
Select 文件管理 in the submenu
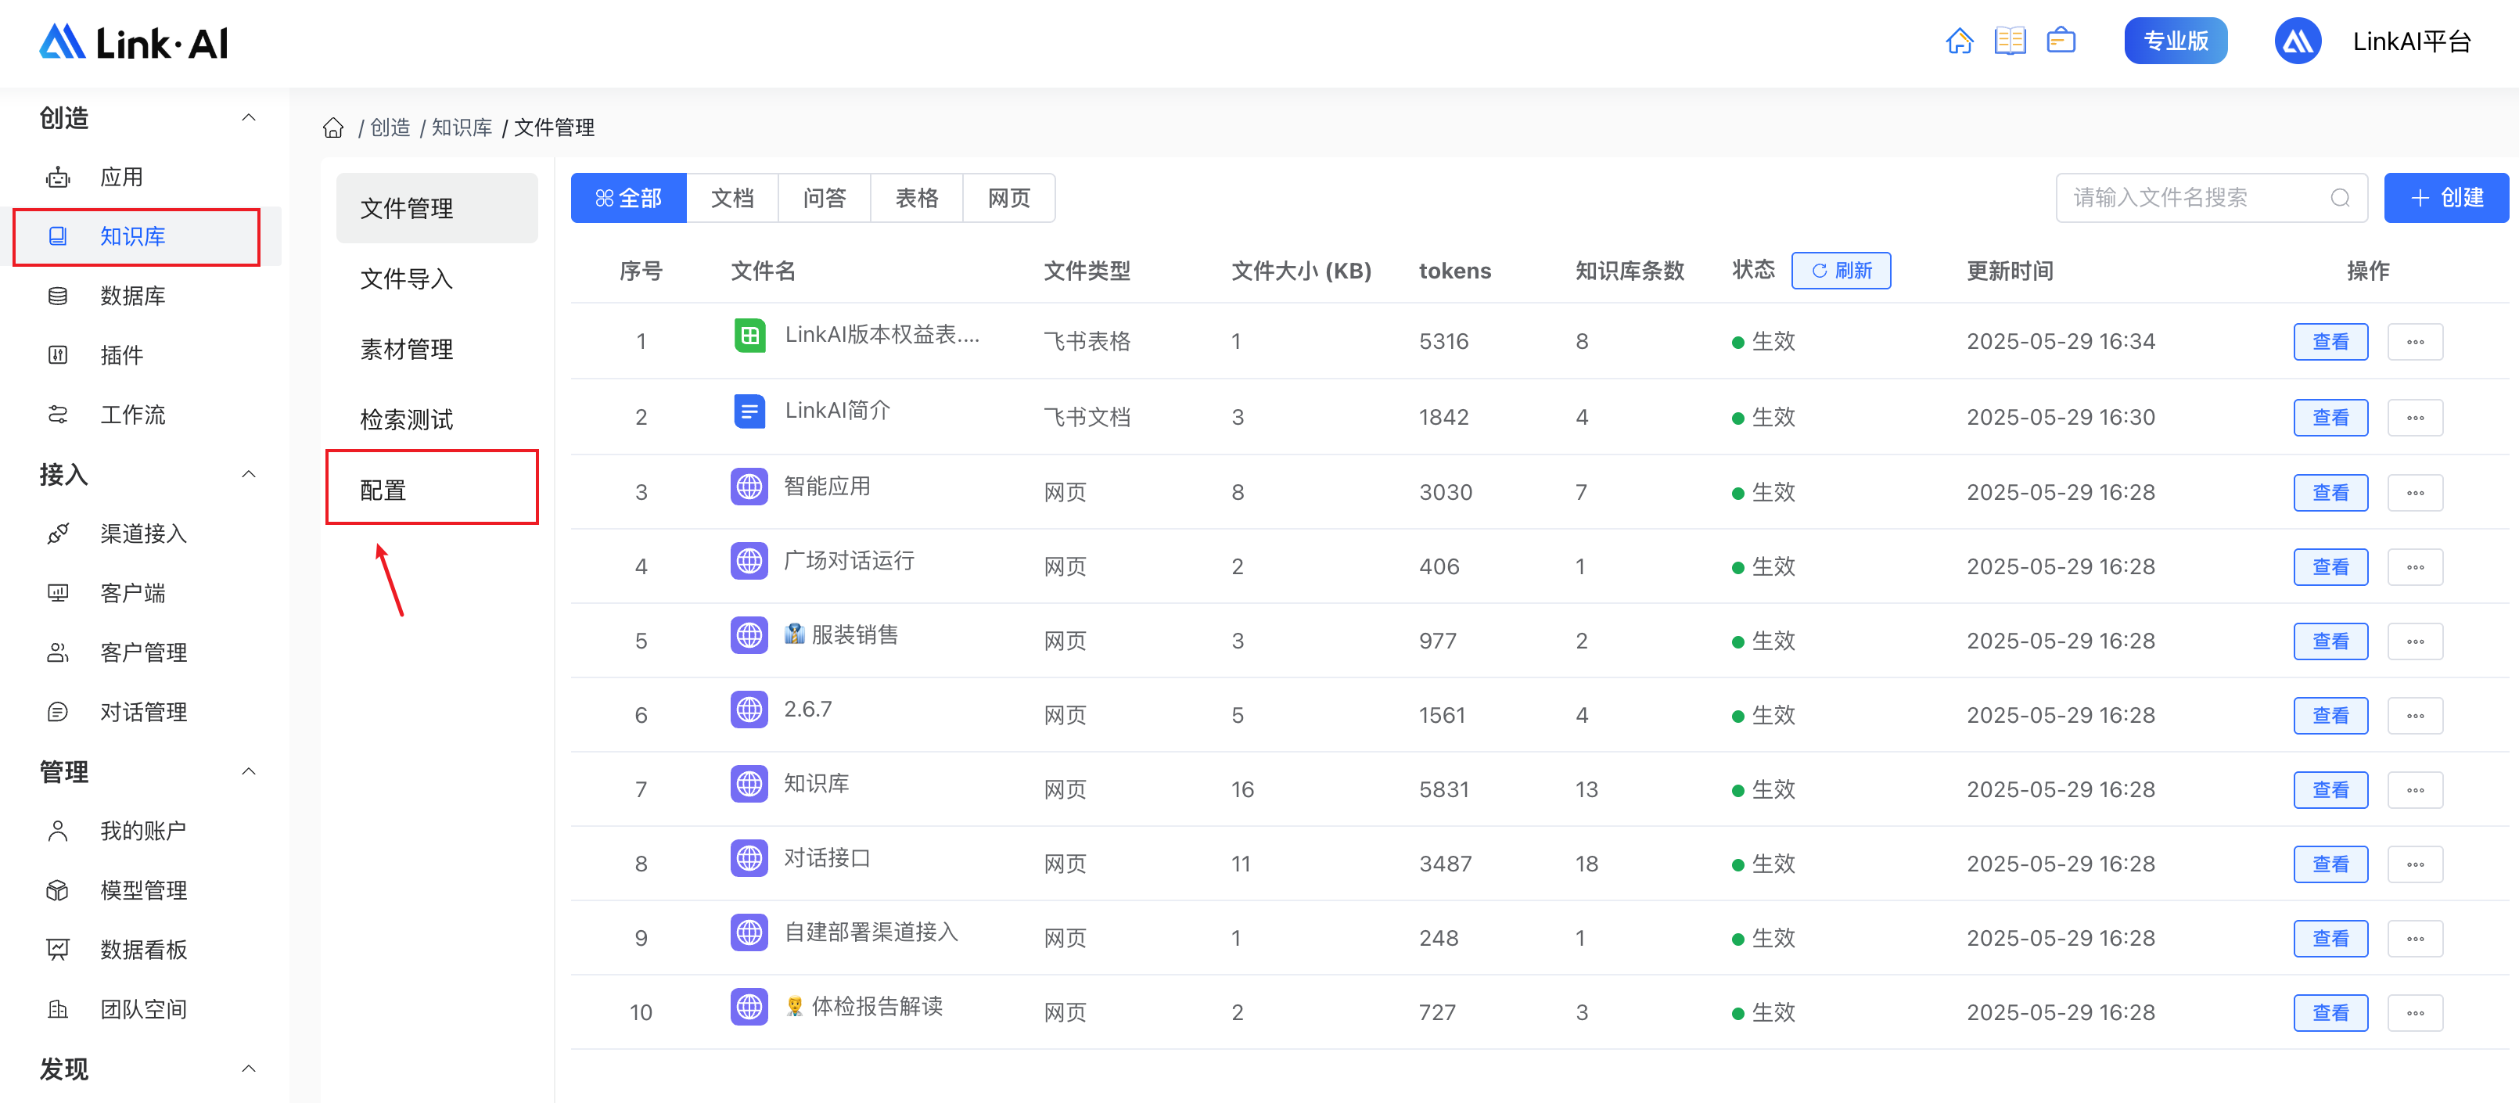pos(437,208)
